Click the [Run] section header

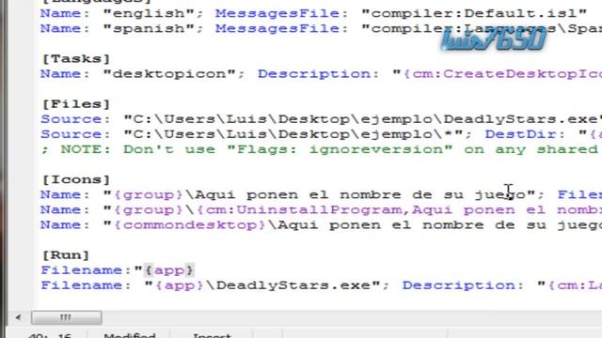(66, 254)
